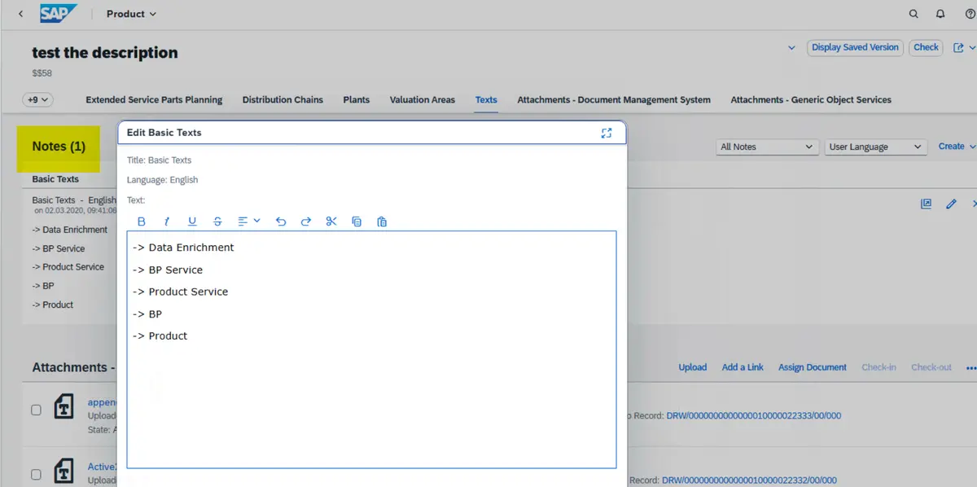Click Display Saved Version button
This screenshot has width=977, height=487.
click(x=855, y=47)
